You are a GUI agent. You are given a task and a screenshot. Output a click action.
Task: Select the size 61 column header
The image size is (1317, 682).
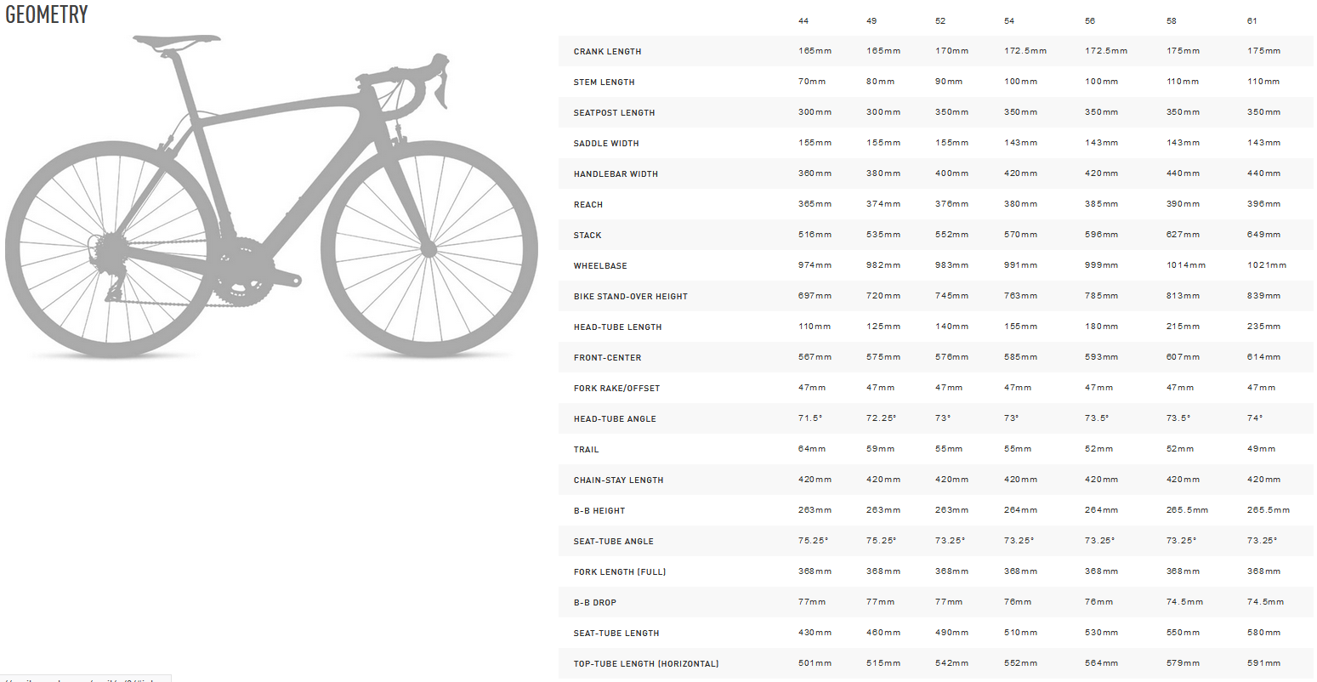coord(1252,20)
